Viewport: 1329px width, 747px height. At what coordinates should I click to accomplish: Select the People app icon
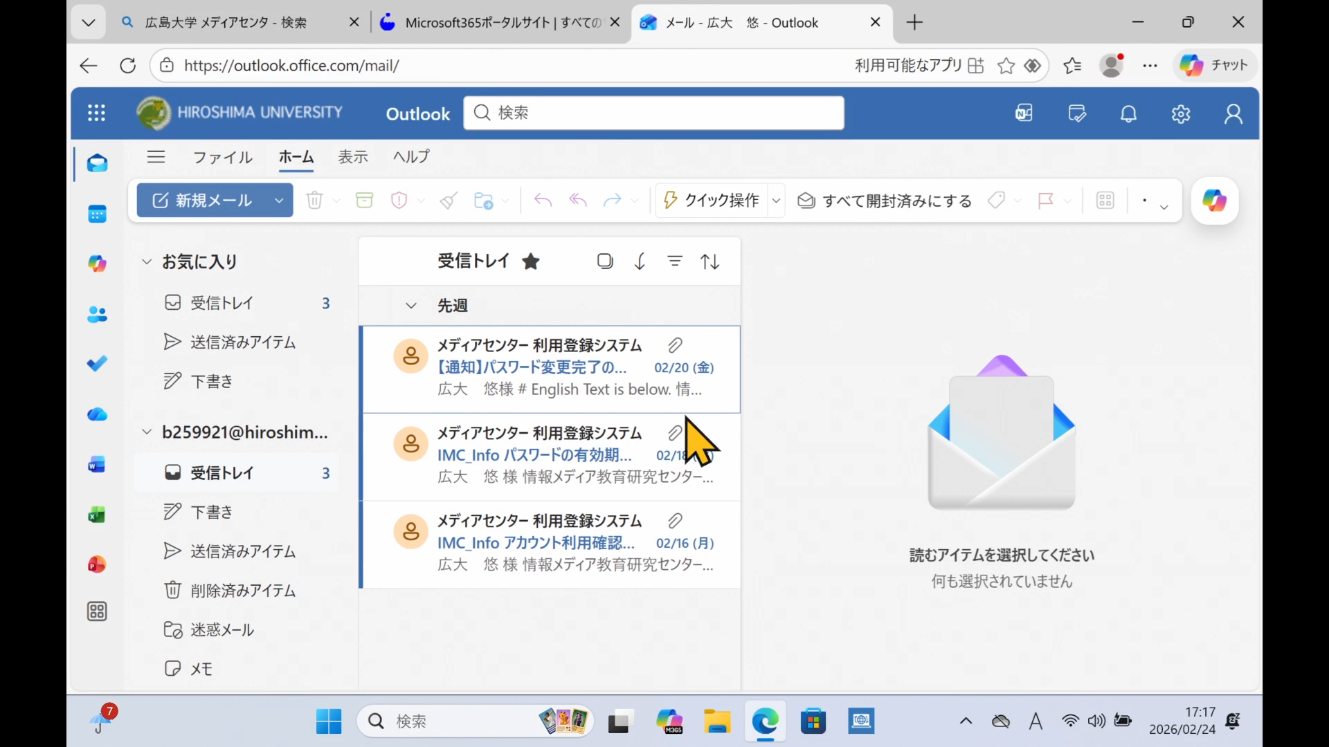click(98, 315)
